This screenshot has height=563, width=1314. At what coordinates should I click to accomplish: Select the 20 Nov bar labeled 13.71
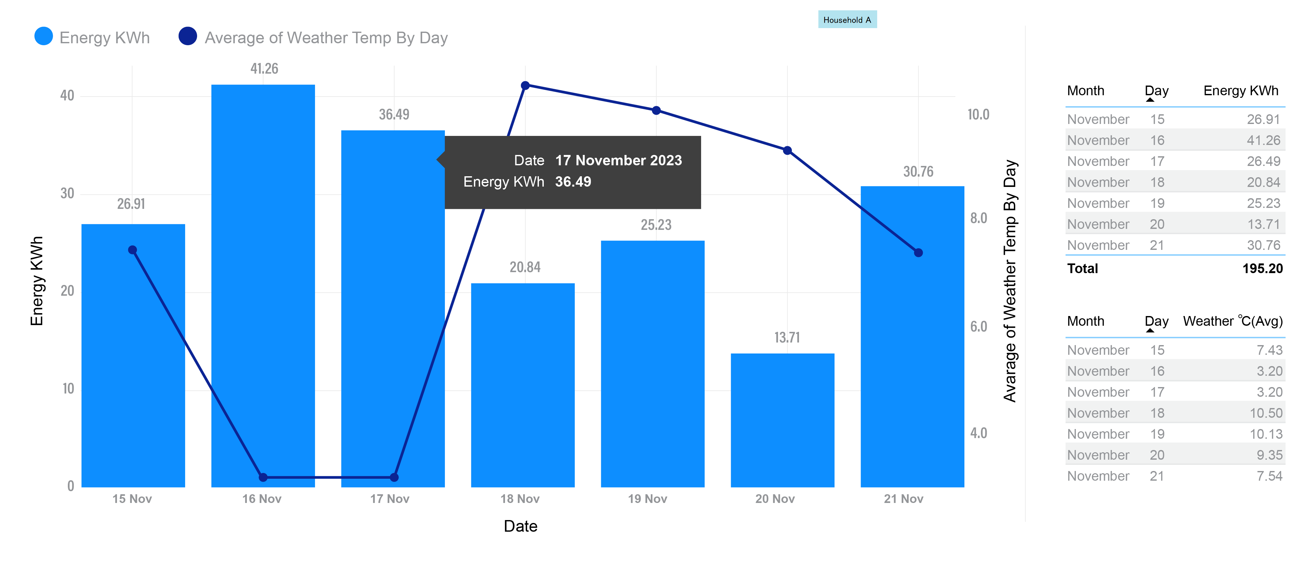pyautogui.click(x=782, y=420)
